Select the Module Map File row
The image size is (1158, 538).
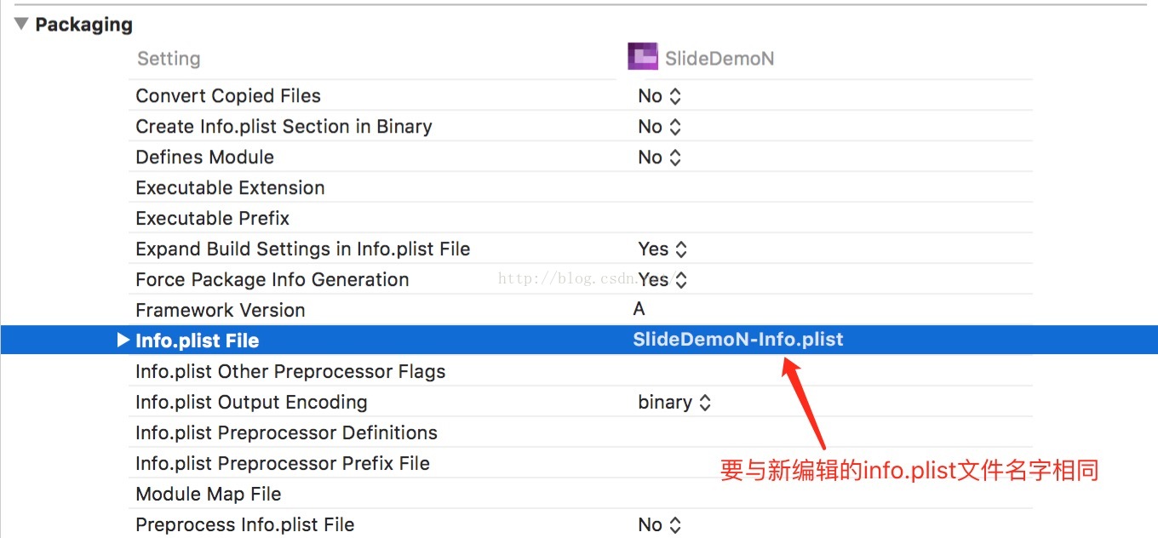tap(208, 495)
